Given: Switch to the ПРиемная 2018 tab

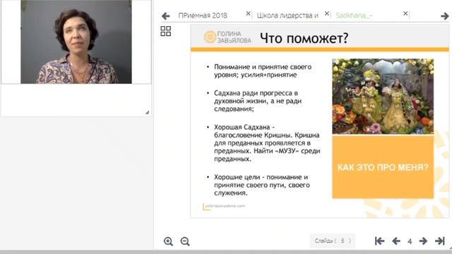Looking at the screenshot, I should 203,16.
